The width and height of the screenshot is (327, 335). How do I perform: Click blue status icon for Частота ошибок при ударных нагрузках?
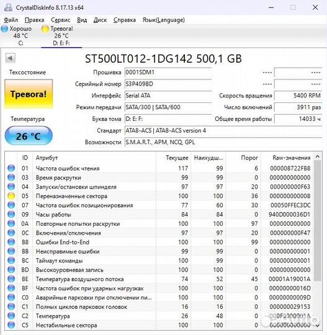coord(11,288)
